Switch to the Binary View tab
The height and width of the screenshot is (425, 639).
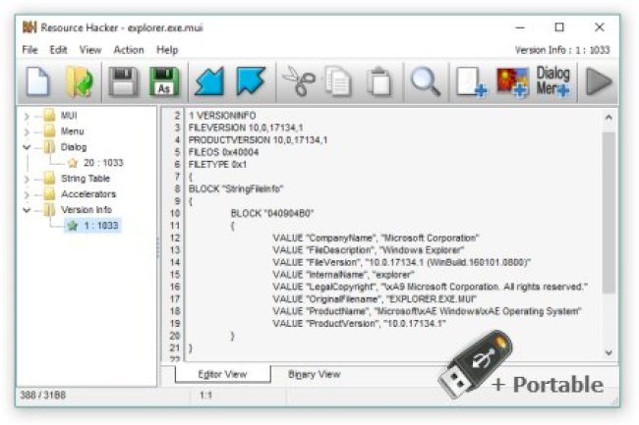coord(314,374)
